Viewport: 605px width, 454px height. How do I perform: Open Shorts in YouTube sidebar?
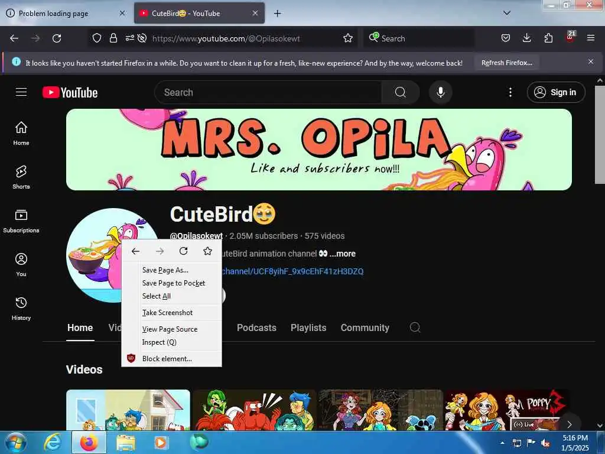tap(21, 177)
